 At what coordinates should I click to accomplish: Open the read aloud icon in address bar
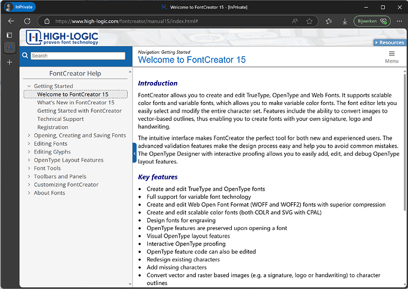click(294, 21)
